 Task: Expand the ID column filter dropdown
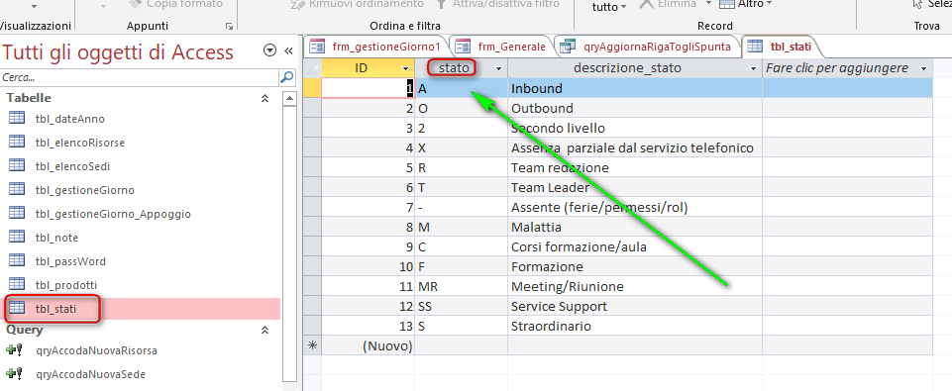[x=405, y=68]
